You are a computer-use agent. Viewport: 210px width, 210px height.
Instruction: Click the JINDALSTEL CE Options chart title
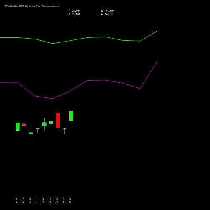click(x=32, y=6)
